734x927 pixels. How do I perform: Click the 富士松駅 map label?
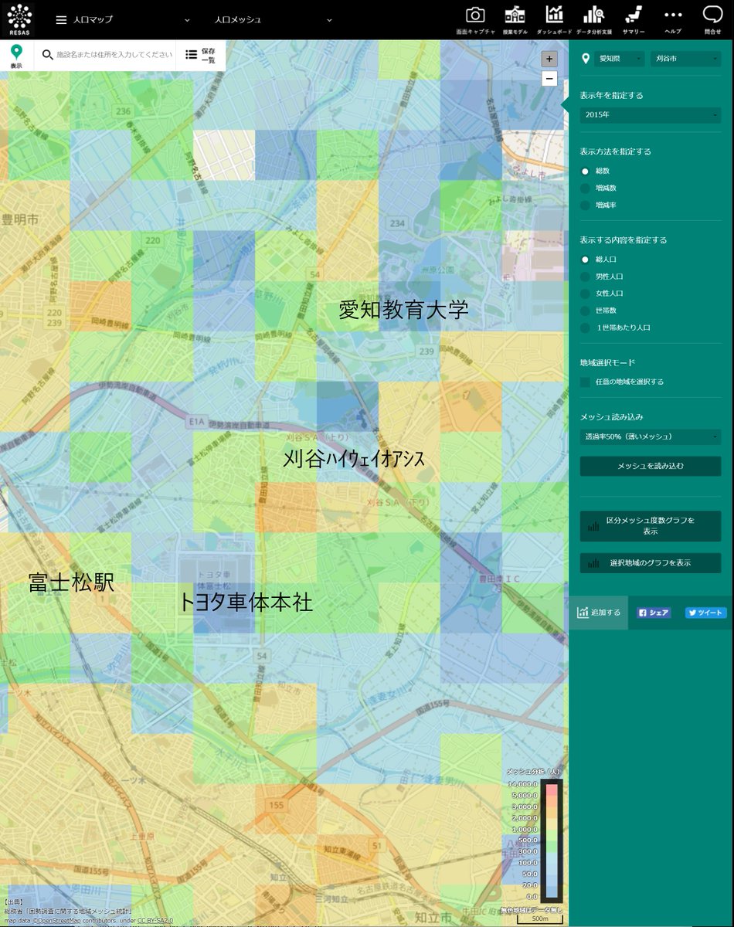pos(71,582)
